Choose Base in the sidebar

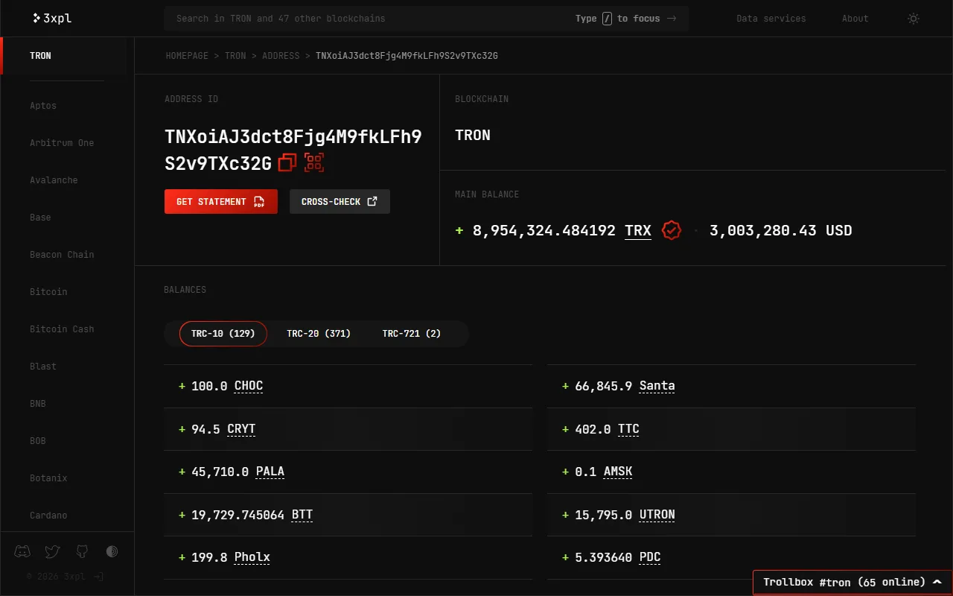40,218
